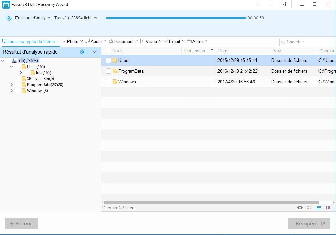Screen dimensions: 336x235
Task: Click the ProgramData folder icon in file list
Action: pyautogui.click(x=115, y=71)
